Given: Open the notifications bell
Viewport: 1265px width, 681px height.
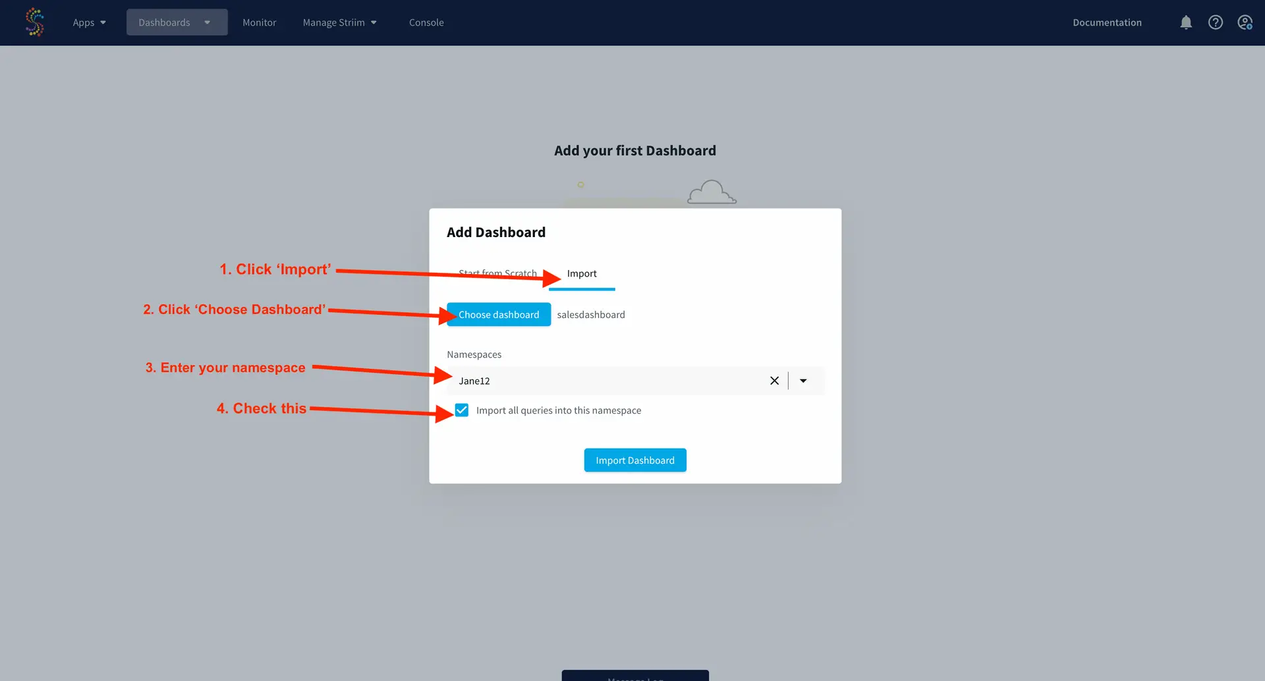Looking at the screenshot, I should click(1186, 22).
